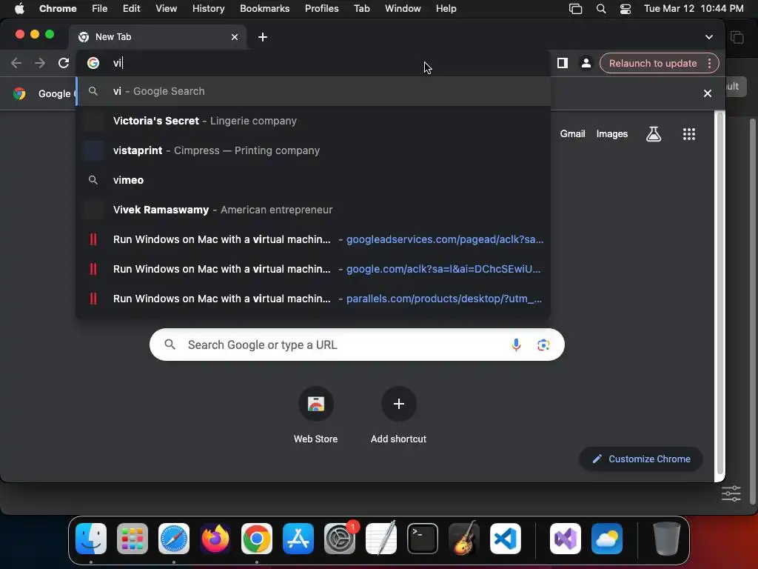The image size is (758, 569).
Task: Launch Safari from the Dock
Action: tap(174, 539)
